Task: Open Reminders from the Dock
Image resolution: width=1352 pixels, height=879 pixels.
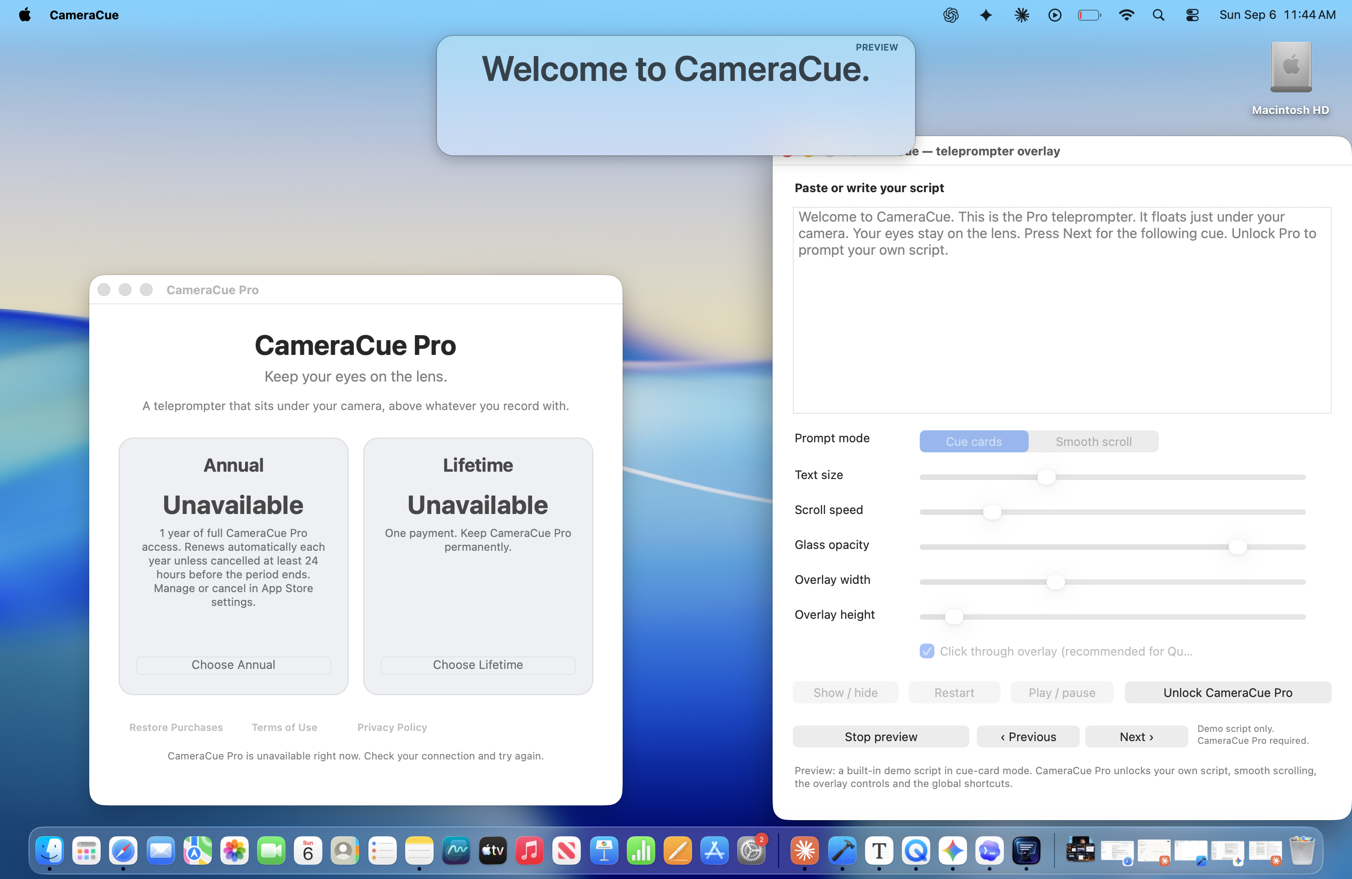Action: coord(382,850)
